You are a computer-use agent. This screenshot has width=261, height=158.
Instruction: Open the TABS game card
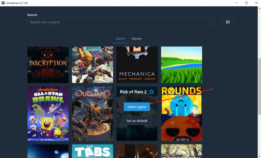93,151
